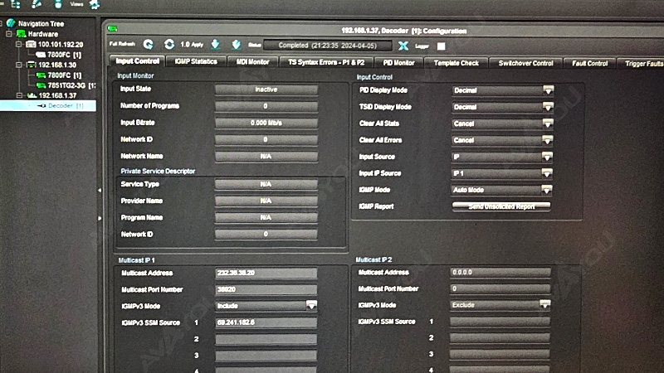
Task: Open Multicast IP 1 IGMPv3 Mode dropdown
Action: [311, 306]
